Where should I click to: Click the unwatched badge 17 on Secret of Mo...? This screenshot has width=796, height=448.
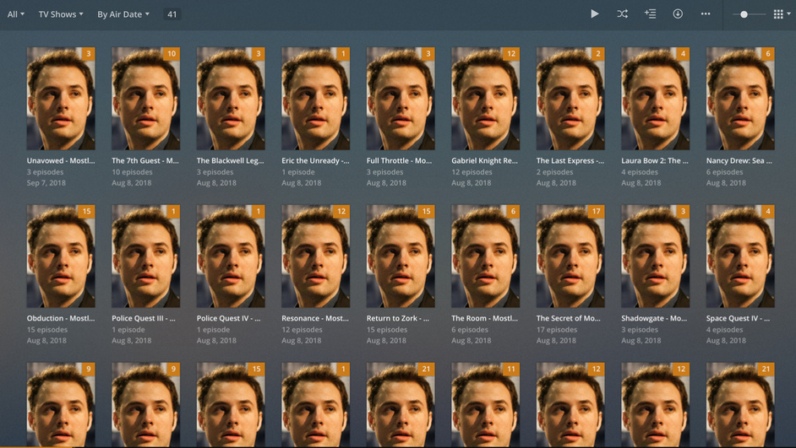(x=596, y=211)
